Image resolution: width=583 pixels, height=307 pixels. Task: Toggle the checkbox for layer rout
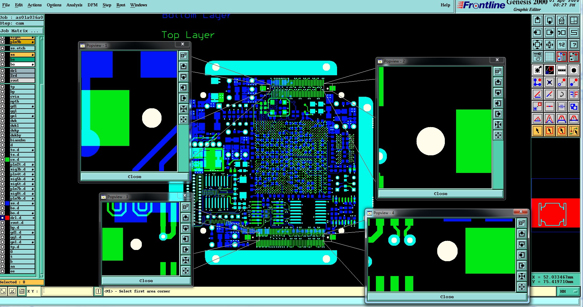[2, 80]
